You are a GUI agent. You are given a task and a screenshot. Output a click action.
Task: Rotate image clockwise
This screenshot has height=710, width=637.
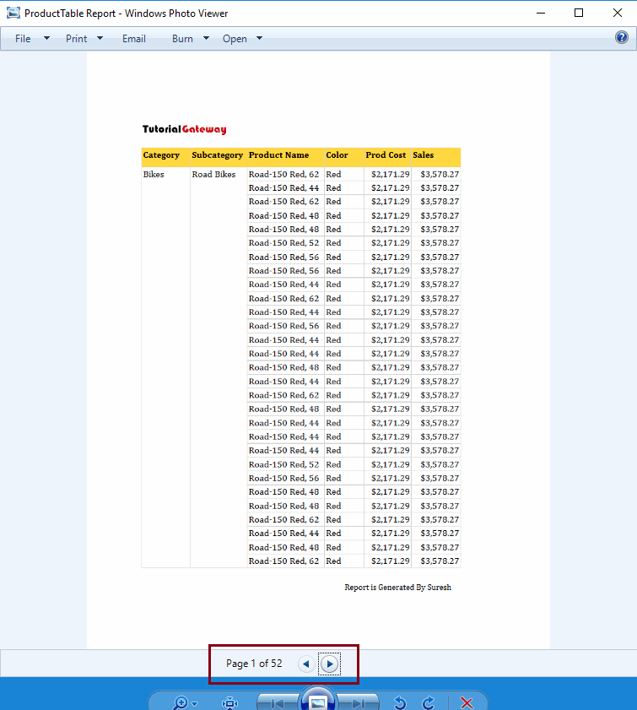point(428,702)
